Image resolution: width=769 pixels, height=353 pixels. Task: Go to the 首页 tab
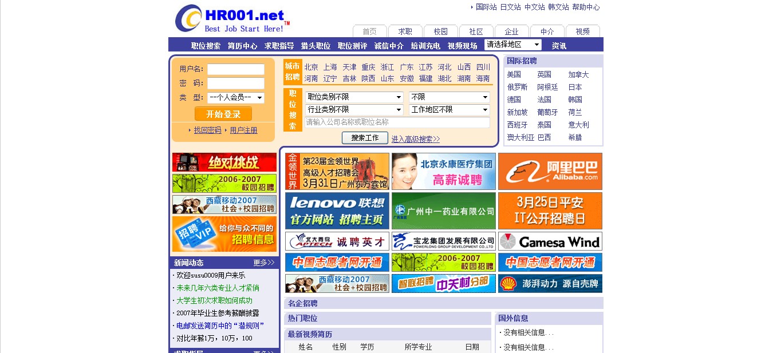point(370,31)
